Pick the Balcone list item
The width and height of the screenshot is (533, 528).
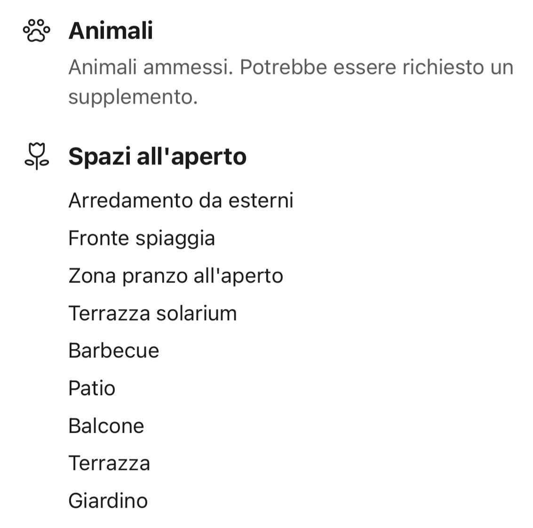(x=106, y=426)
